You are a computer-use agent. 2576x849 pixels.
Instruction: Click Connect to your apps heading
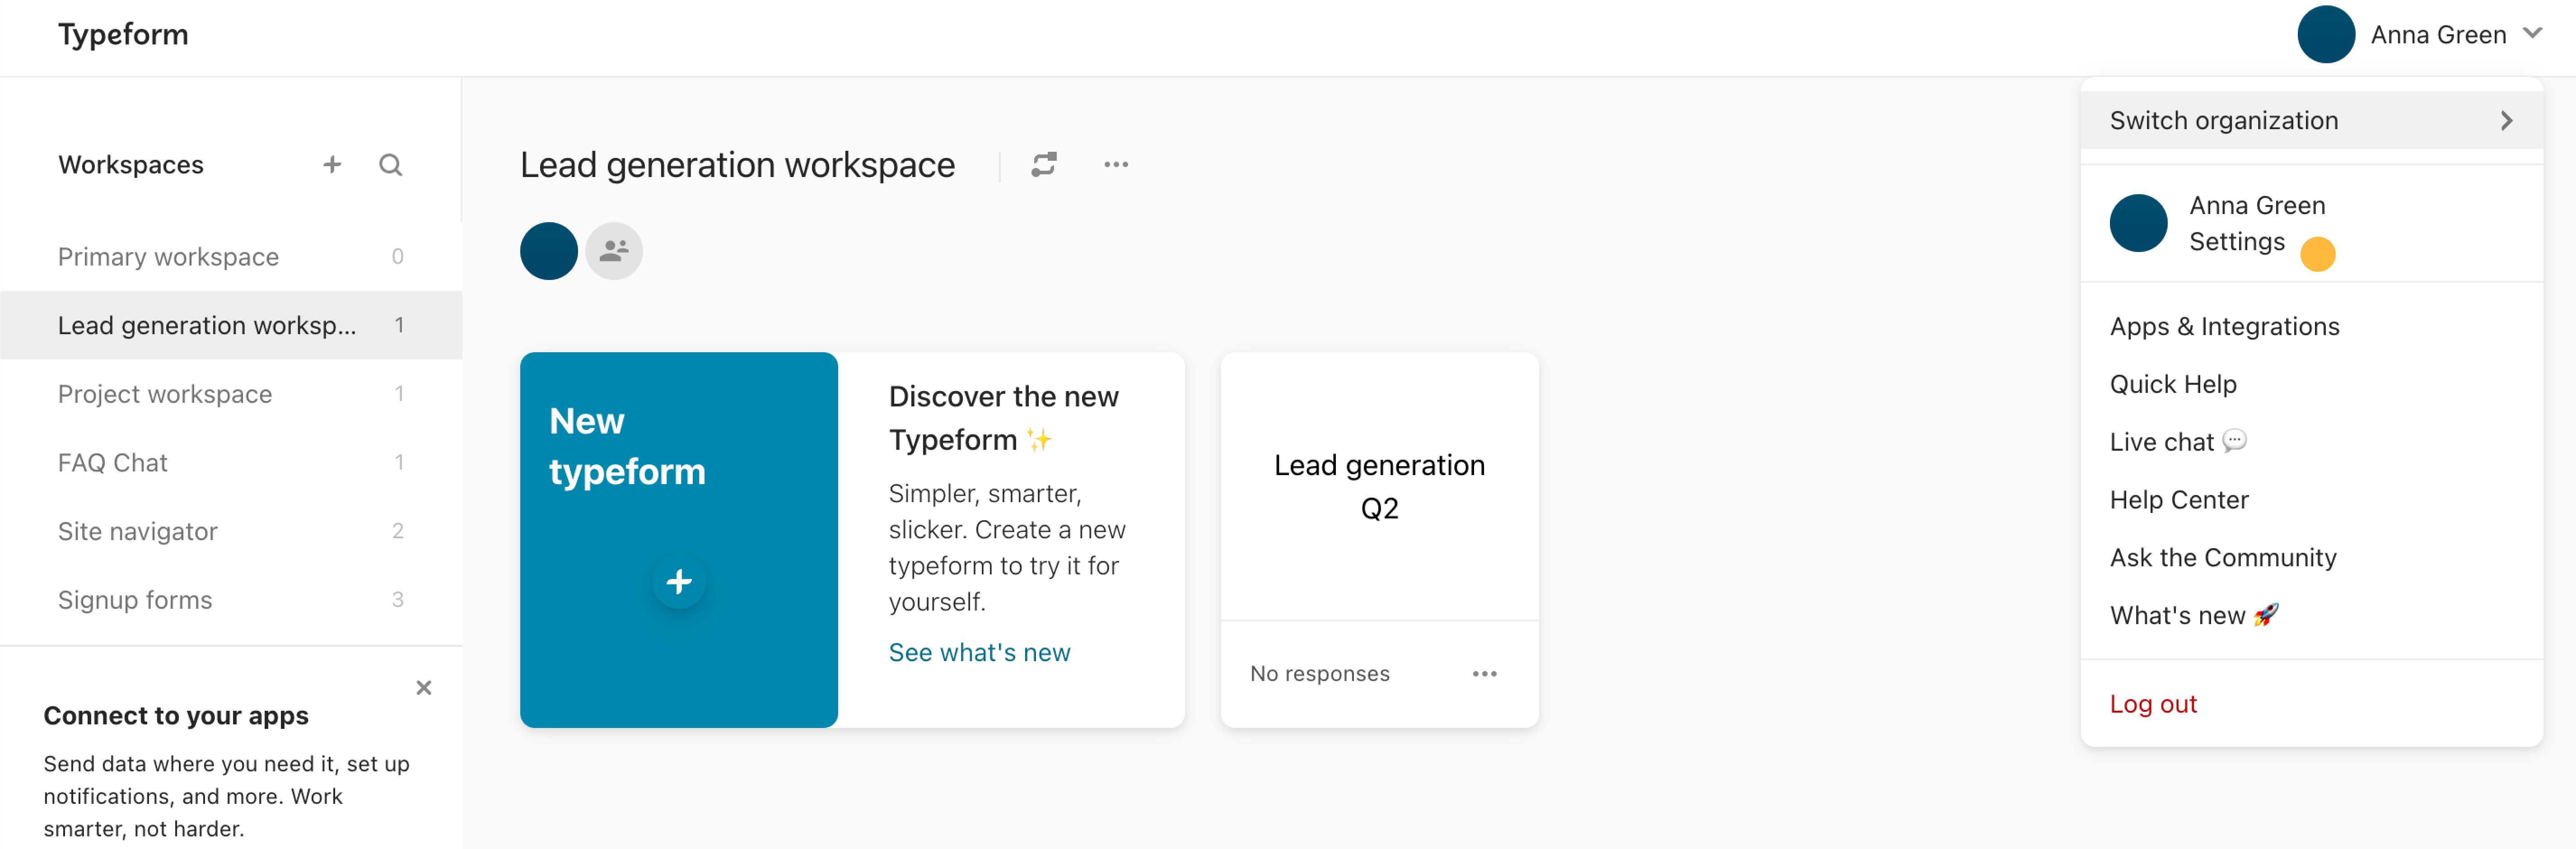pyautogui.click(x=176, y=716)
